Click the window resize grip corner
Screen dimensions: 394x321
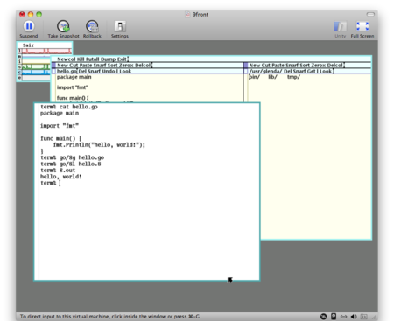click(375, 317)
